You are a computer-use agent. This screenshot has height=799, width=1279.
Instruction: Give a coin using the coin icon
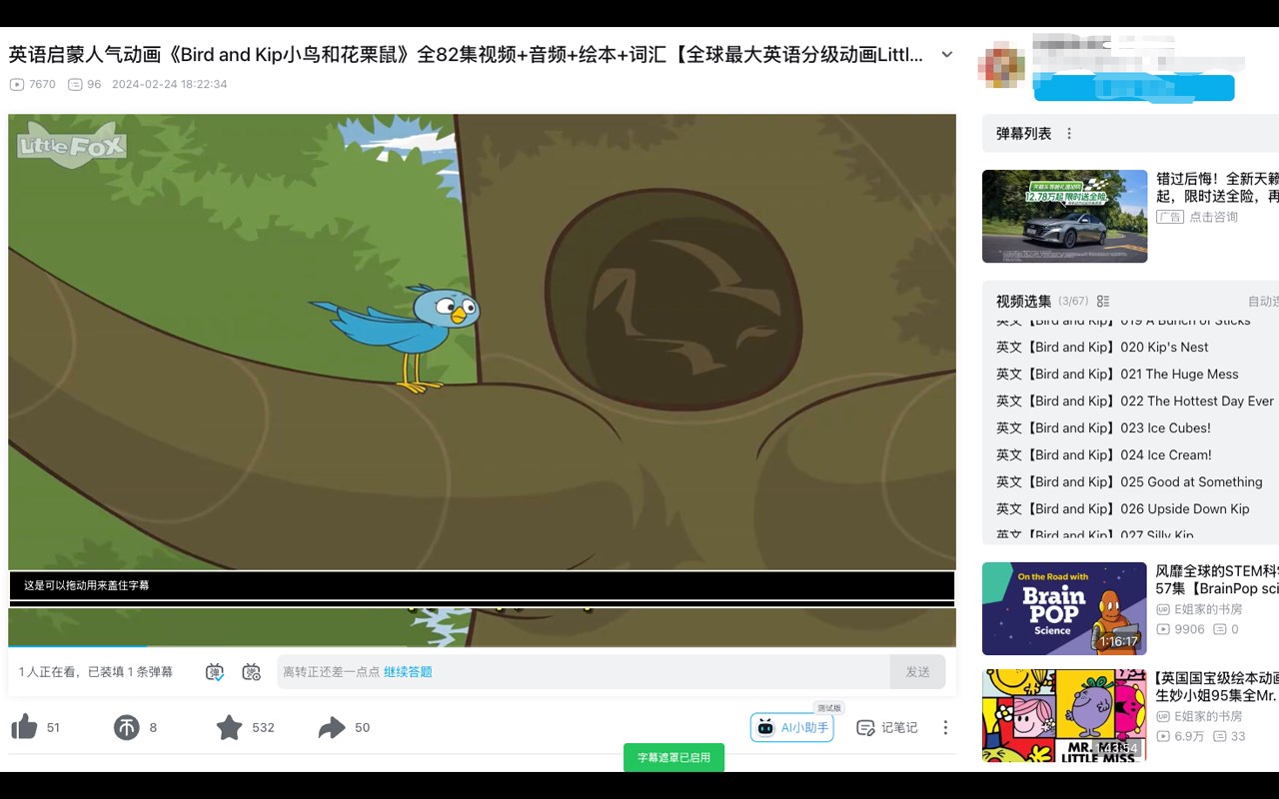(x=126, y=727)
